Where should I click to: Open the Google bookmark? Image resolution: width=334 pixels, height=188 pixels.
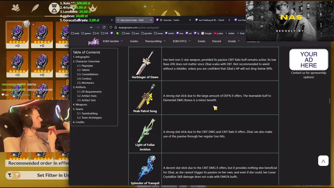[x=206, y=33]
